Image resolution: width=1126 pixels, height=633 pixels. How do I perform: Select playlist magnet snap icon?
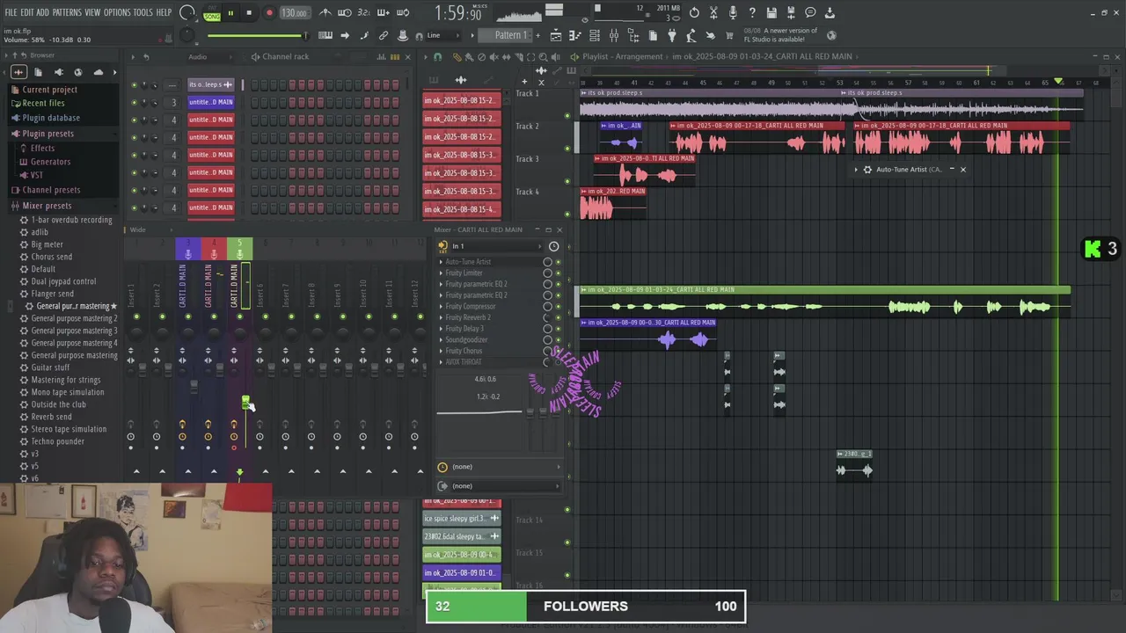click(x=438, y=56)
